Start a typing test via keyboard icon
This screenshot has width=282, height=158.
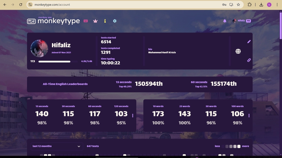coord(85,21)
